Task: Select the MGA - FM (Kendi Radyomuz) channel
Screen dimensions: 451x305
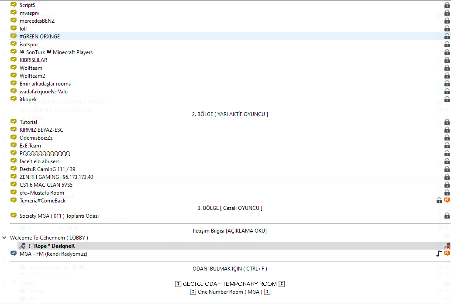Action: pos(53,254)
